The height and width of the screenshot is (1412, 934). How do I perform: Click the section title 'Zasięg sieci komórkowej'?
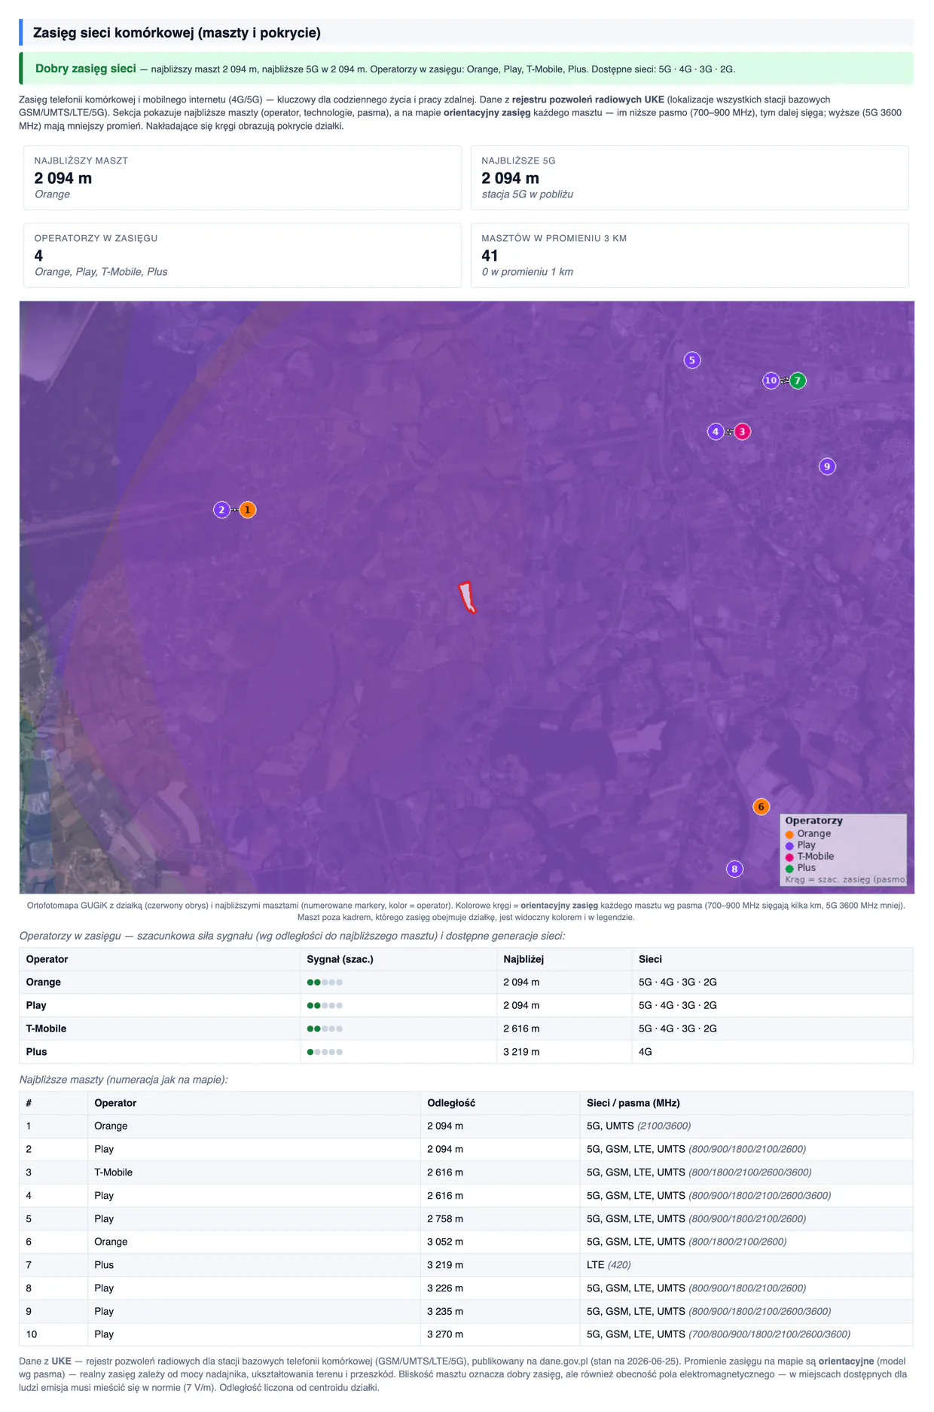tap(177, 32)
